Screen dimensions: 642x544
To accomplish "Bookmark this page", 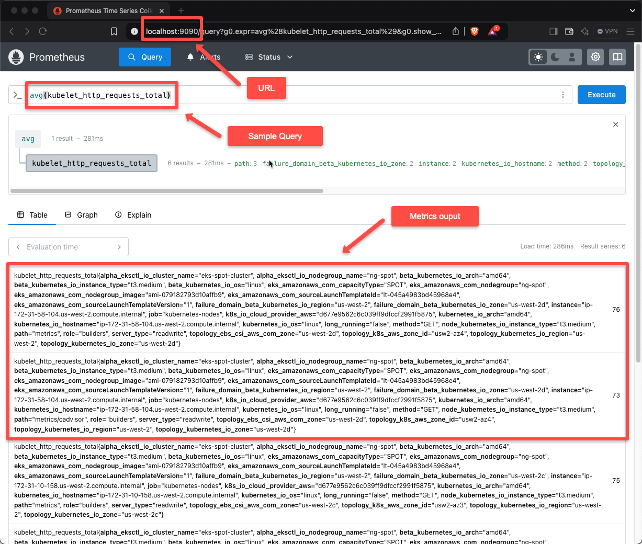I will (x=114, y=31).
